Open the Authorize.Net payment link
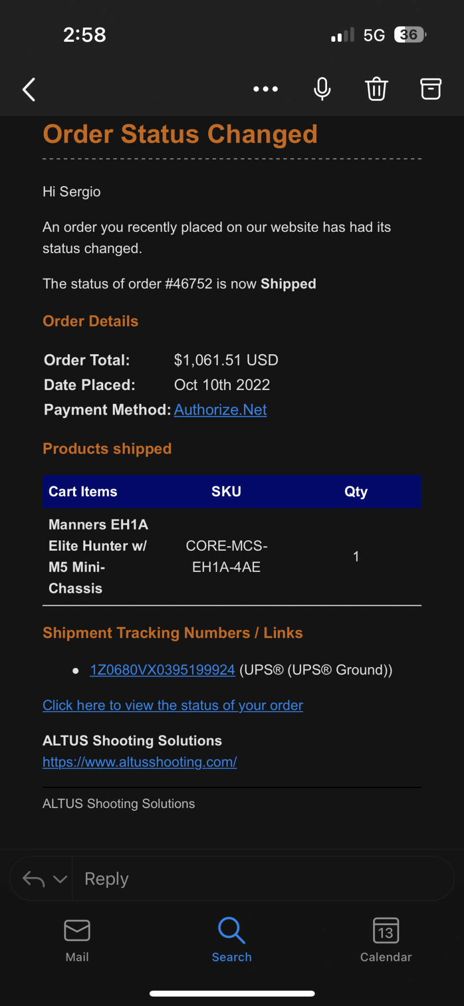Viewport: 464px width, 1006px height. click(x=220, y=410)
